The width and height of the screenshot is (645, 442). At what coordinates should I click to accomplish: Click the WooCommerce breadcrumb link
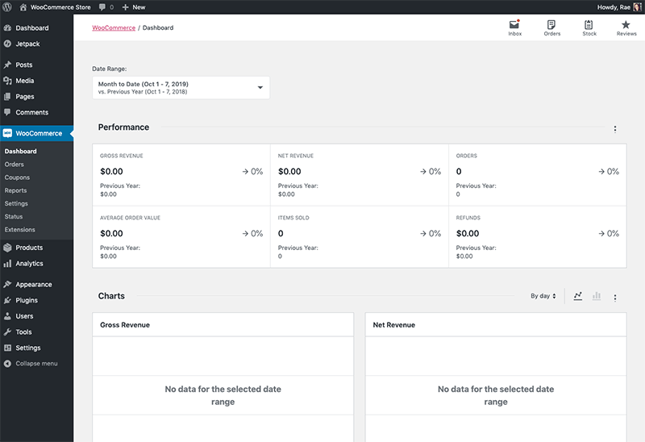coord(114,27)
